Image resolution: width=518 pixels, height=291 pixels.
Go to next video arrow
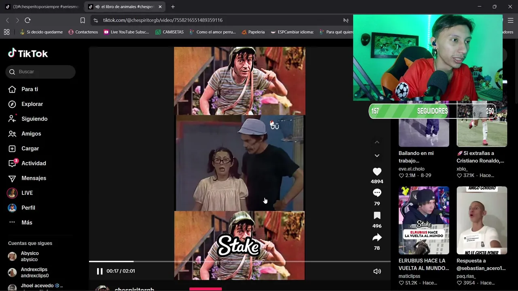pos(377,156)
